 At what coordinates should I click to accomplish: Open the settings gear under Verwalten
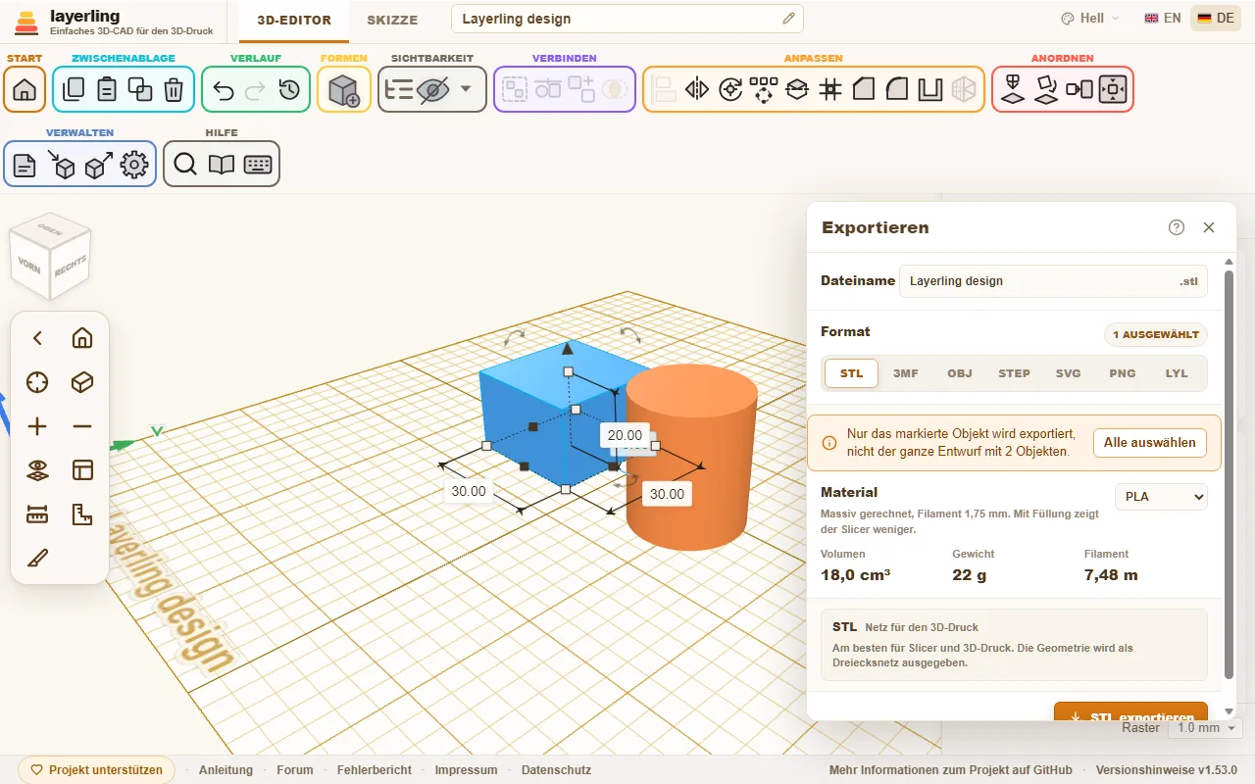(134, 164)
